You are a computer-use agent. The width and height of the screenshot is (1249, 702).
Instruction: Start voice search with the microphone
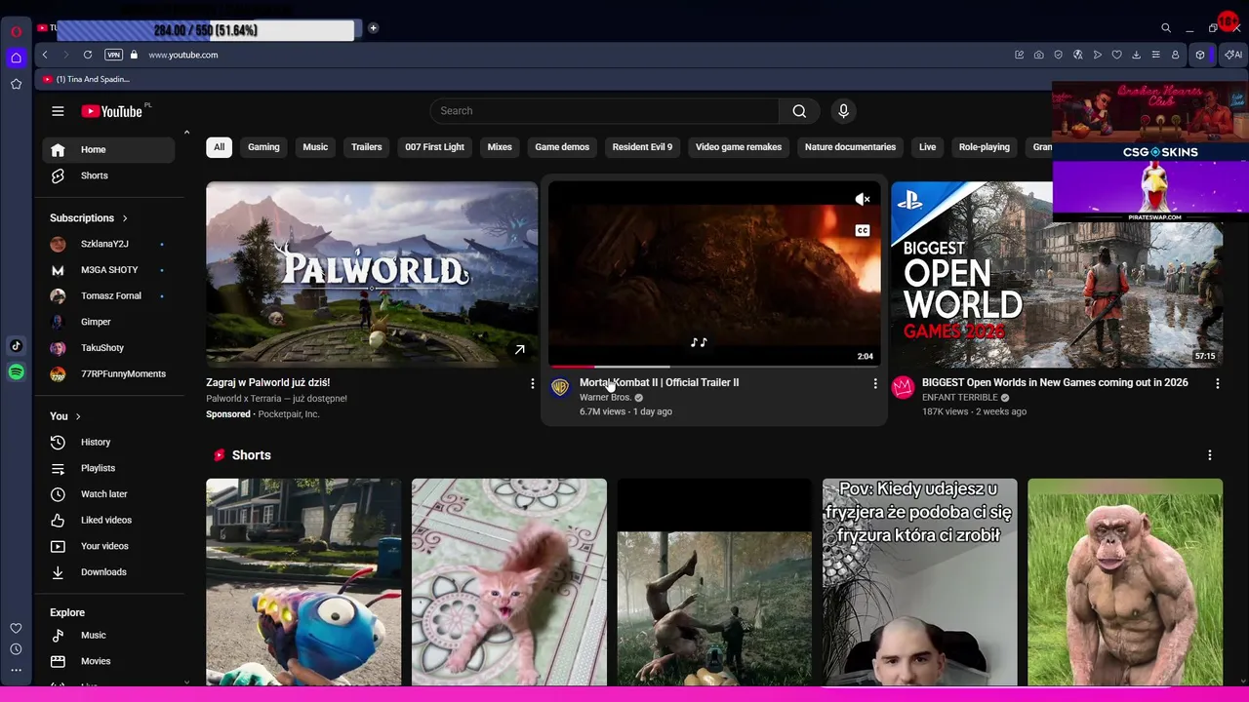click(844, 111)
